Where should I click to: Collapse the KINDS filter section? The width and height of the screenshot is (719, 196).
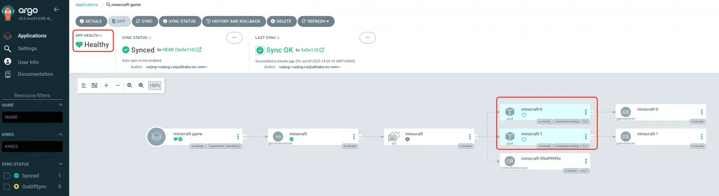60,134
